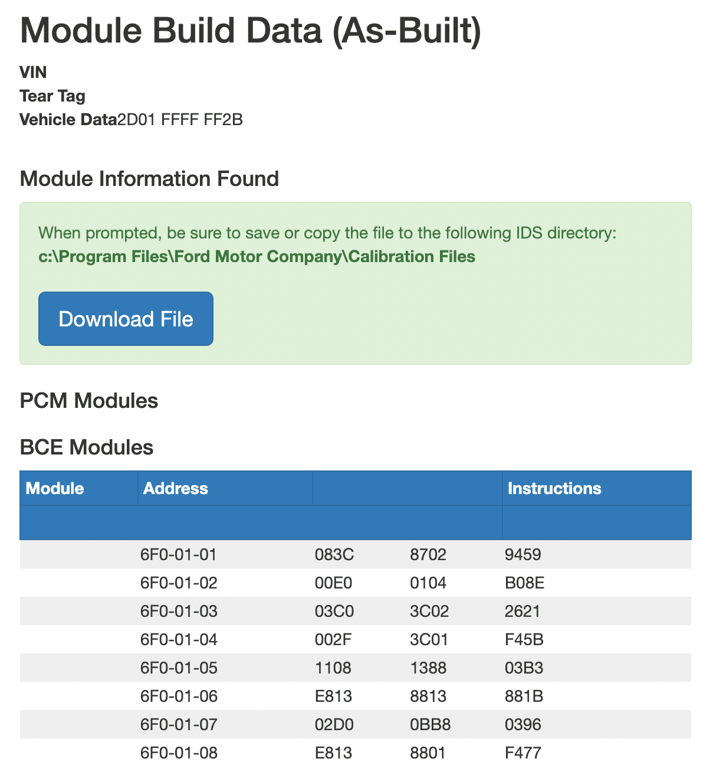Click address 6F0-01-04 cell
The width and height of the screenshot is (723, 765).
pos(179,639)
